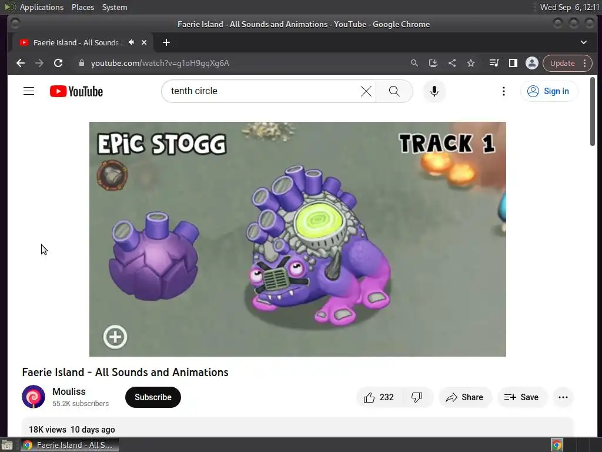Screen dimensions: 602x452
Task: Open Mouliss channel avatar
Action: click(x=34, y=397)
